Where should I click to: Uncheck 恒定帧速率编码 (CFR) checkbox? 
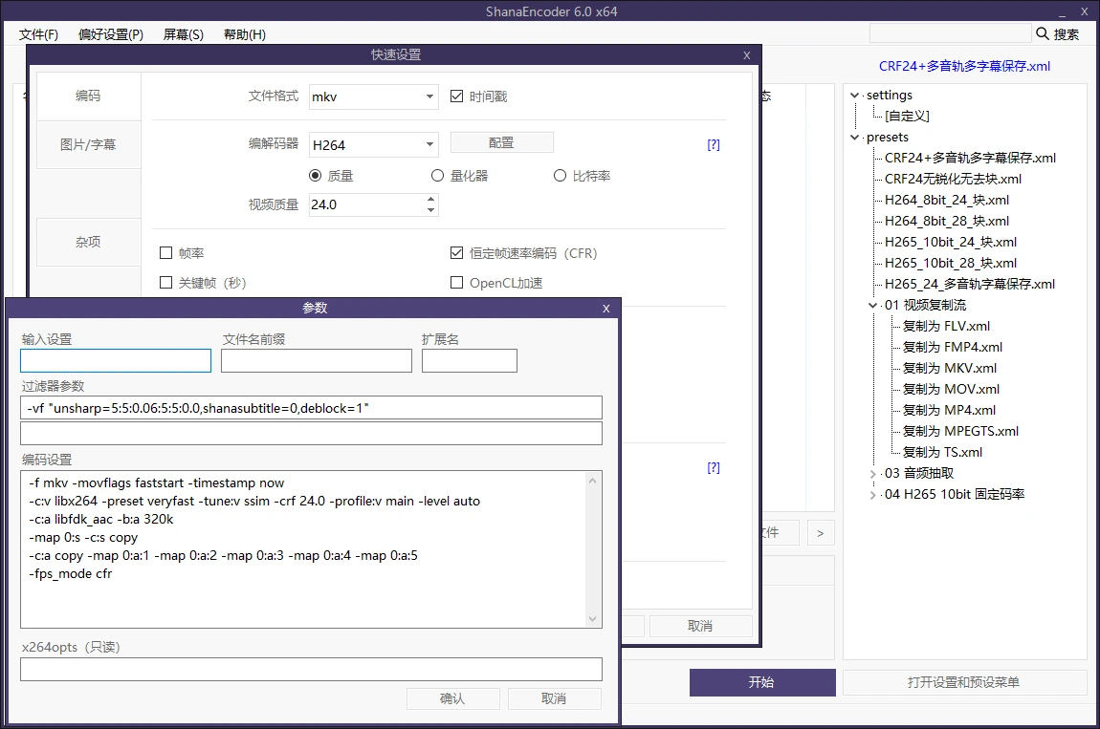456,252
